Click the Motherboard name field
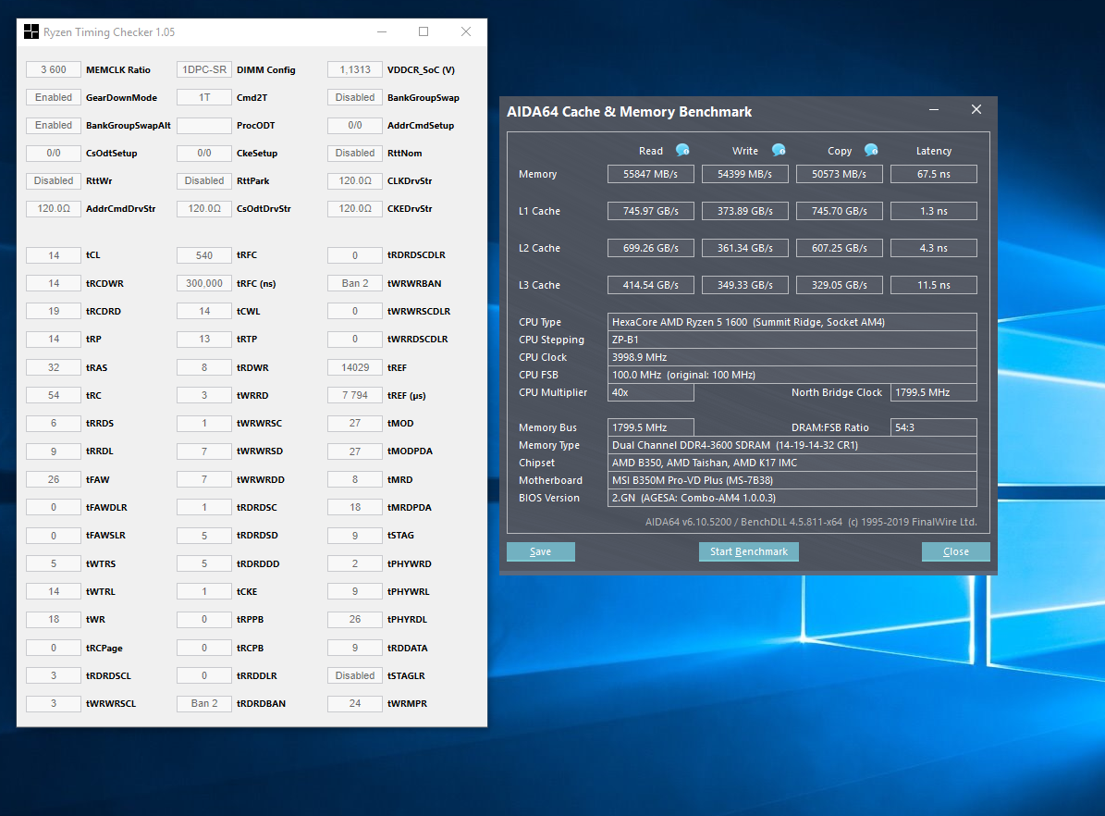Image resolution: width=1105 pixels, height=816 pixels. click(792, 480)
